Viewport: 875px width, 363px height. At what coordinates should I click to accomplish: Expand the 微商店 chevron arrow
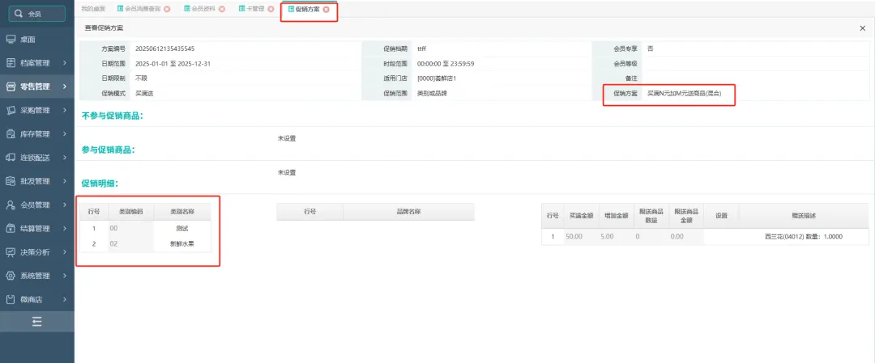pyautogui.click(x=64, y=299)
